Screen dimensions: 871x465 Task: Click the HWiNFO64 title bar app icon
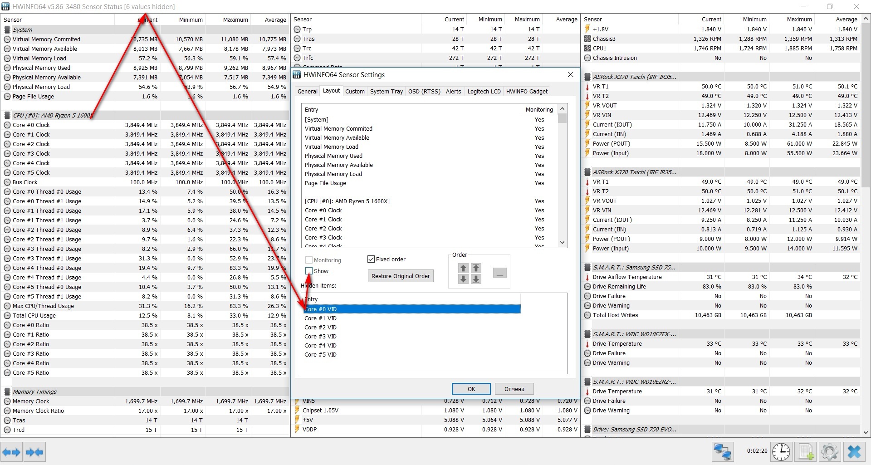[x=5, y=6]
